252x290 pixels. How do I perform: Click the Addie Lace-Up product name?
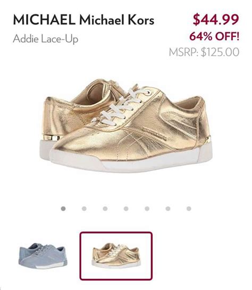(x=46, y=39)
